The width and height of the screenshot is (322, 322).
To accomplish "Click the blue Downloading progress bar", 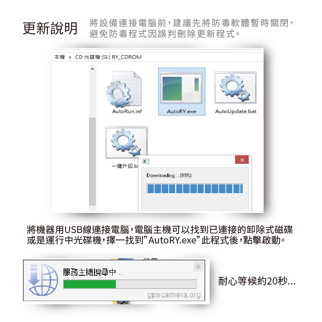I will point(195,188).
